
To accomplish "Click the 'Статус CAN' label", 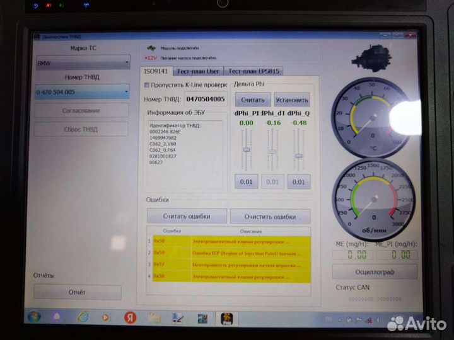I will 352,287.
